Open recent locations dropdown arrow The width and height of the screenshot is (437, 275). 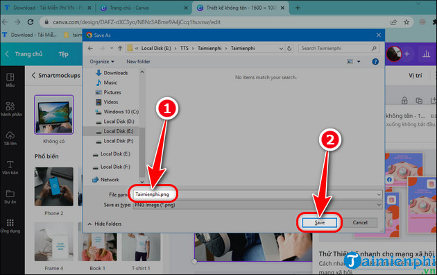pos(112,48)
